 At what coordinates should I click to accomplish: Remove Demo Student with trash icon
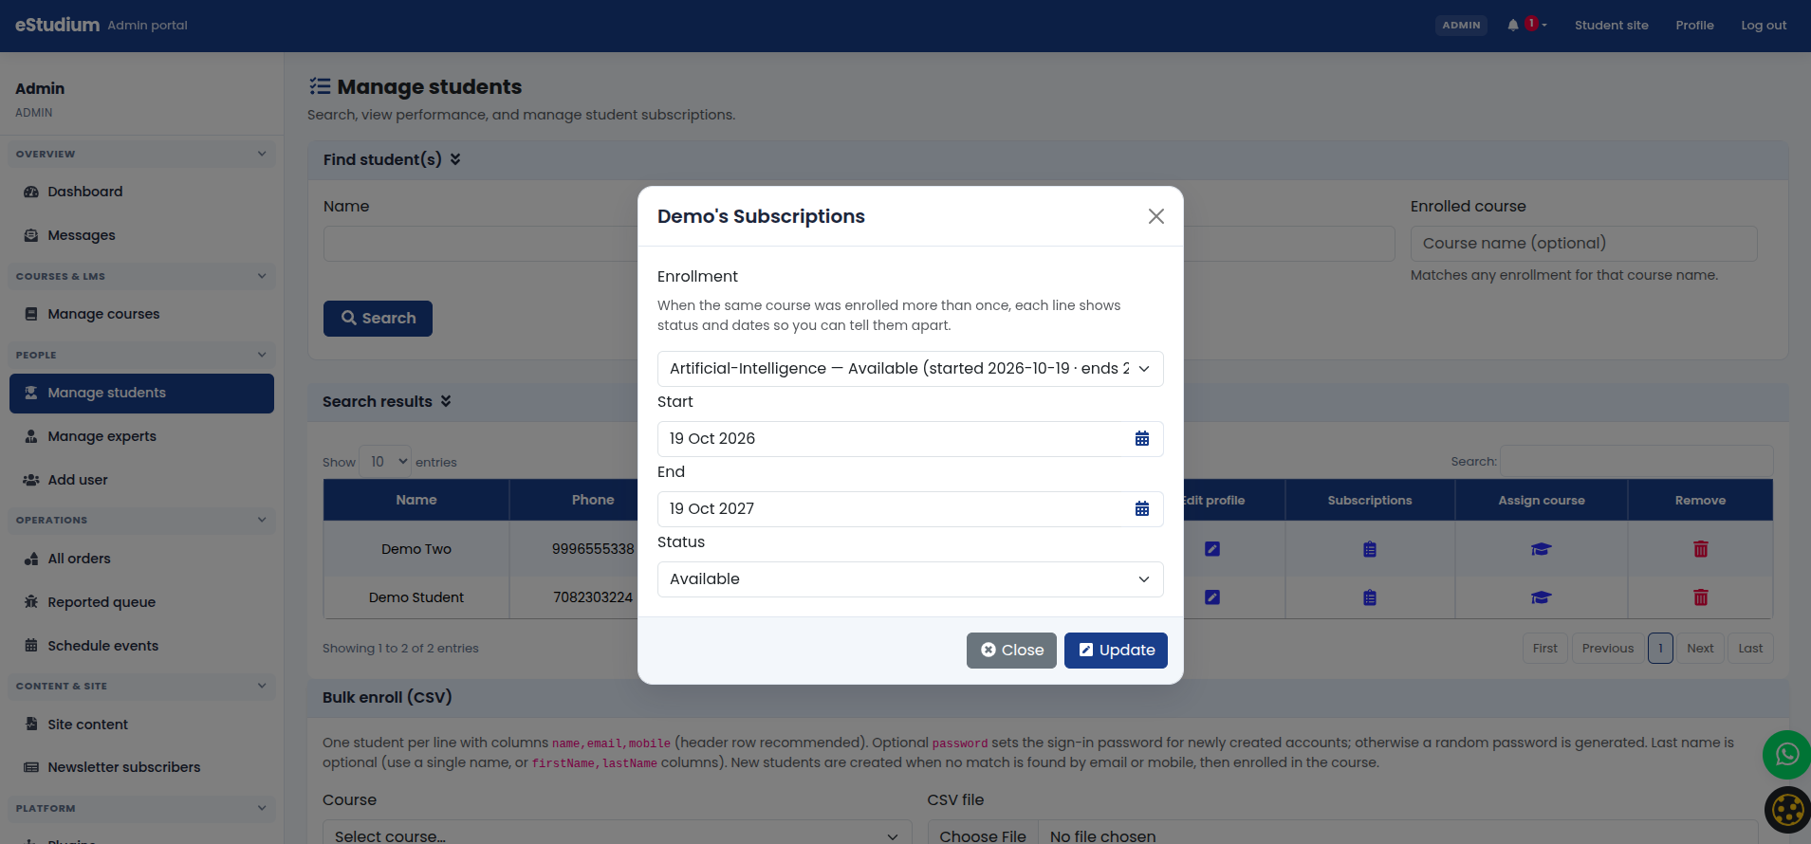(x=1701, y=597)
